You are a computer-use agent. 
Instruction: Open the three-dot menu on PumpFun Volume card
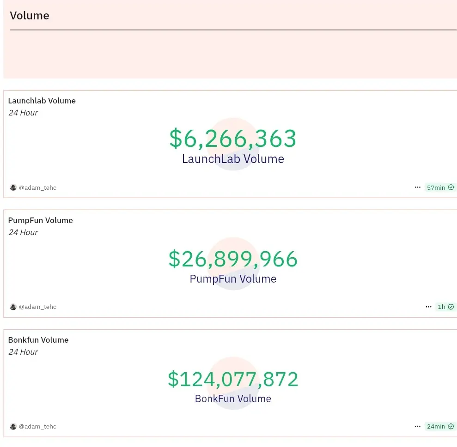pyautogui.click(x=428, y=307)
